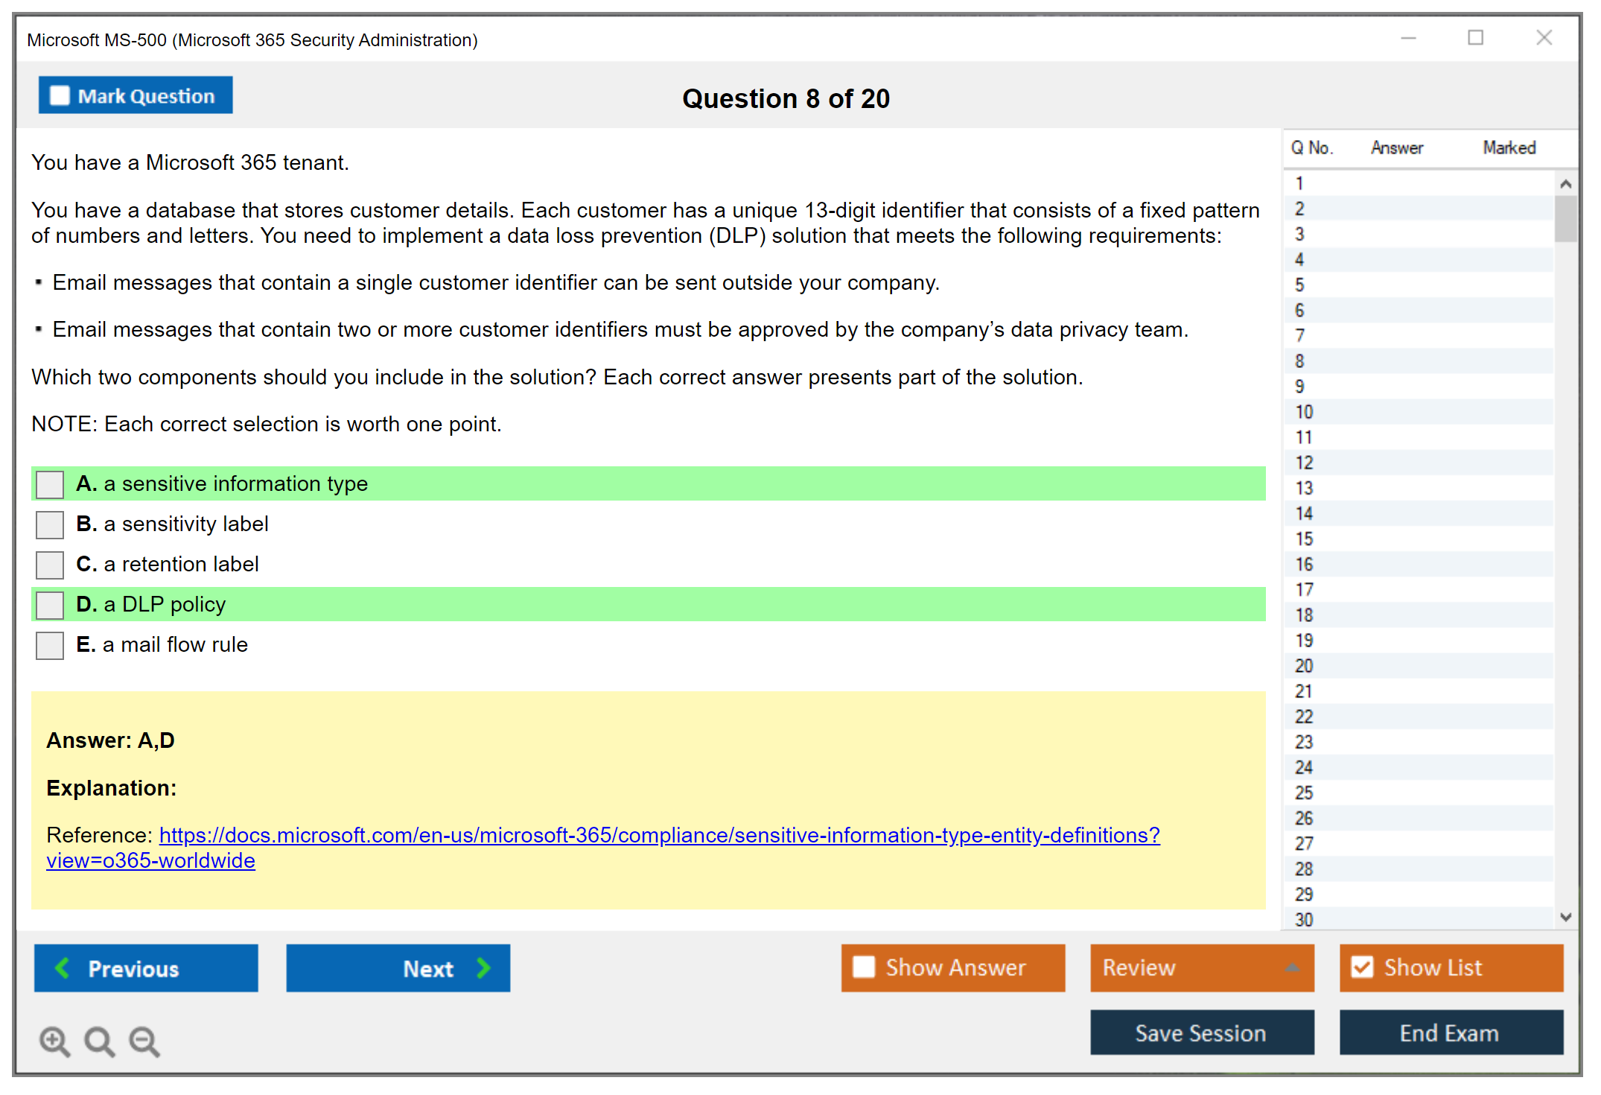This screenshot has width=1601, height=1095.
Task: Expand the Review dropdown menu
Action: [1292, 968]
